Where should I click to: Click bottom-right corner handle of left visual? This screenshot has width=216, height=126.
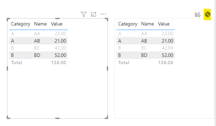click(x=106, y=117)
